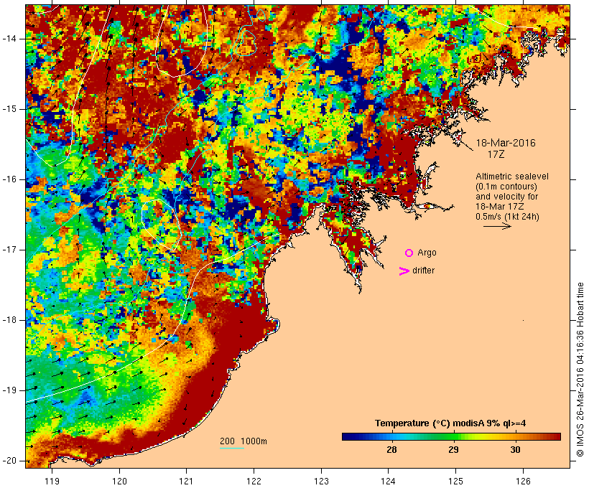Click the 'Temperature (°C) modisA 9% ql>=4' title

coord(450,423)
